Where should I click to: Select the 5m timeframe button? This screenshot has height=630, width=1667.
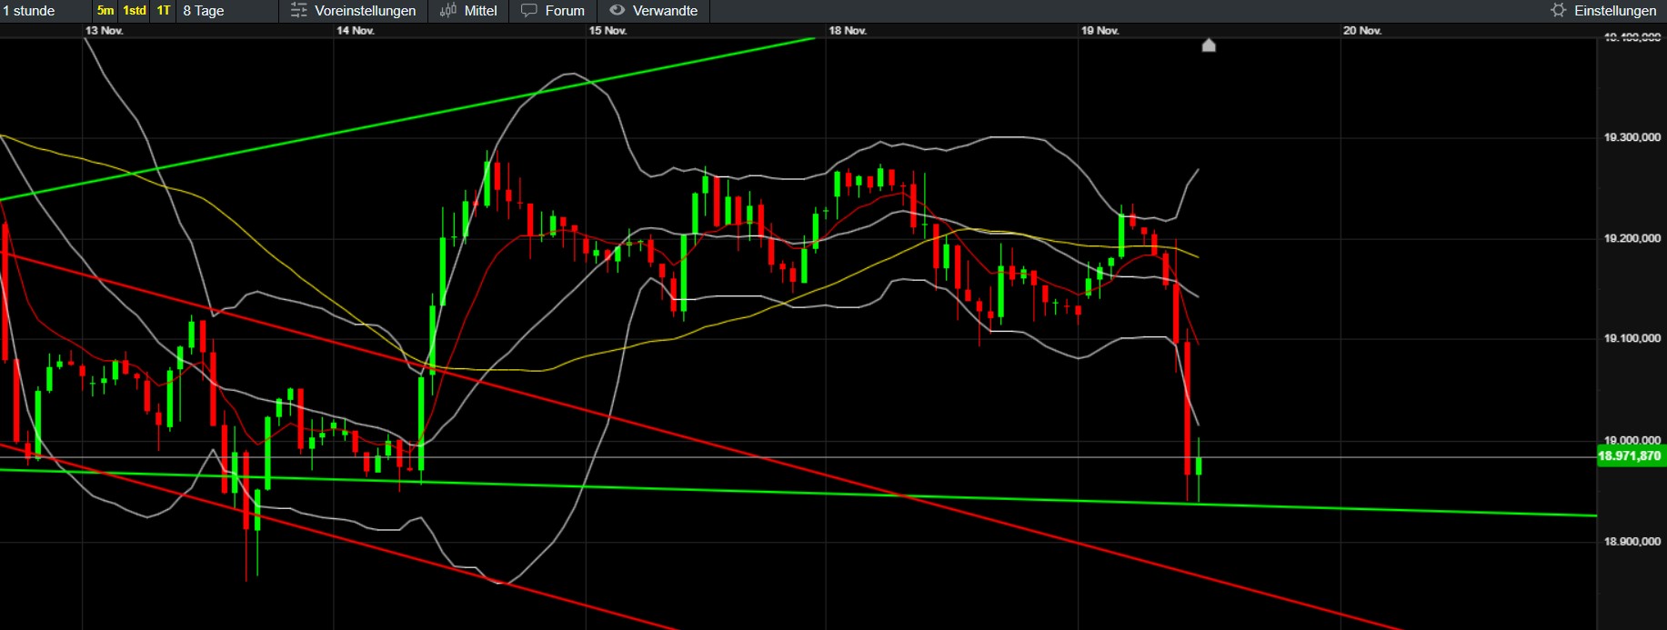pyautogui.click(x=105, y=11)
